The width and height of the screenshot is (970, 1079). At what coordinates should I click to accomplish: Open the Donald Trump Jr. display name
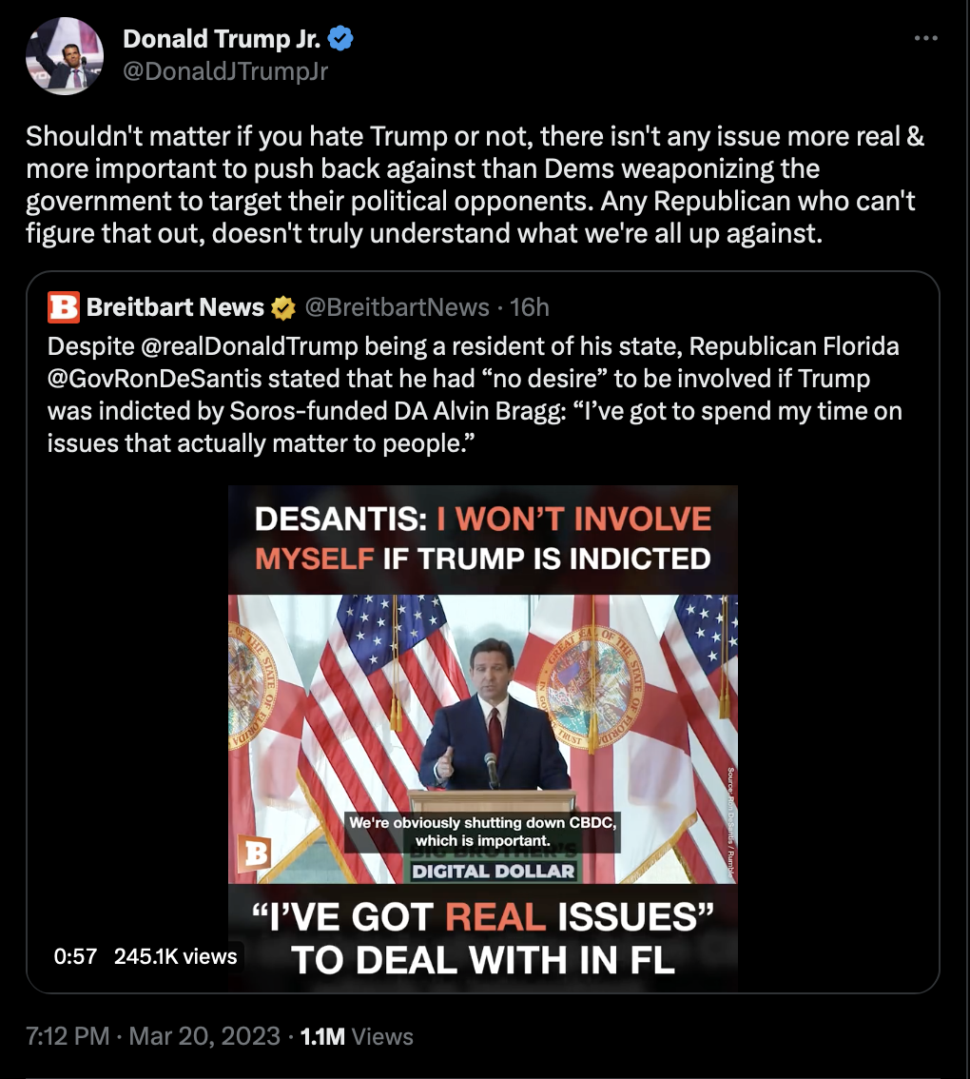click(x=222, y=38)
